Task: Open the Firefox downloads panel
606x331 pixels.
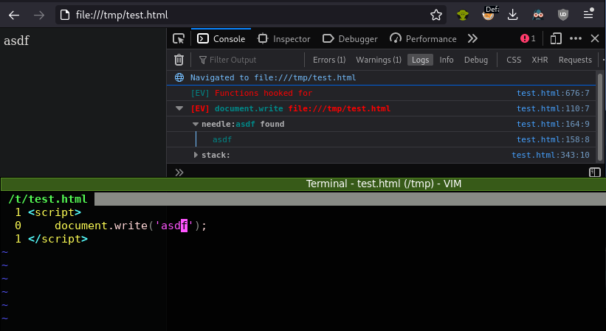Action: [513, 15]
